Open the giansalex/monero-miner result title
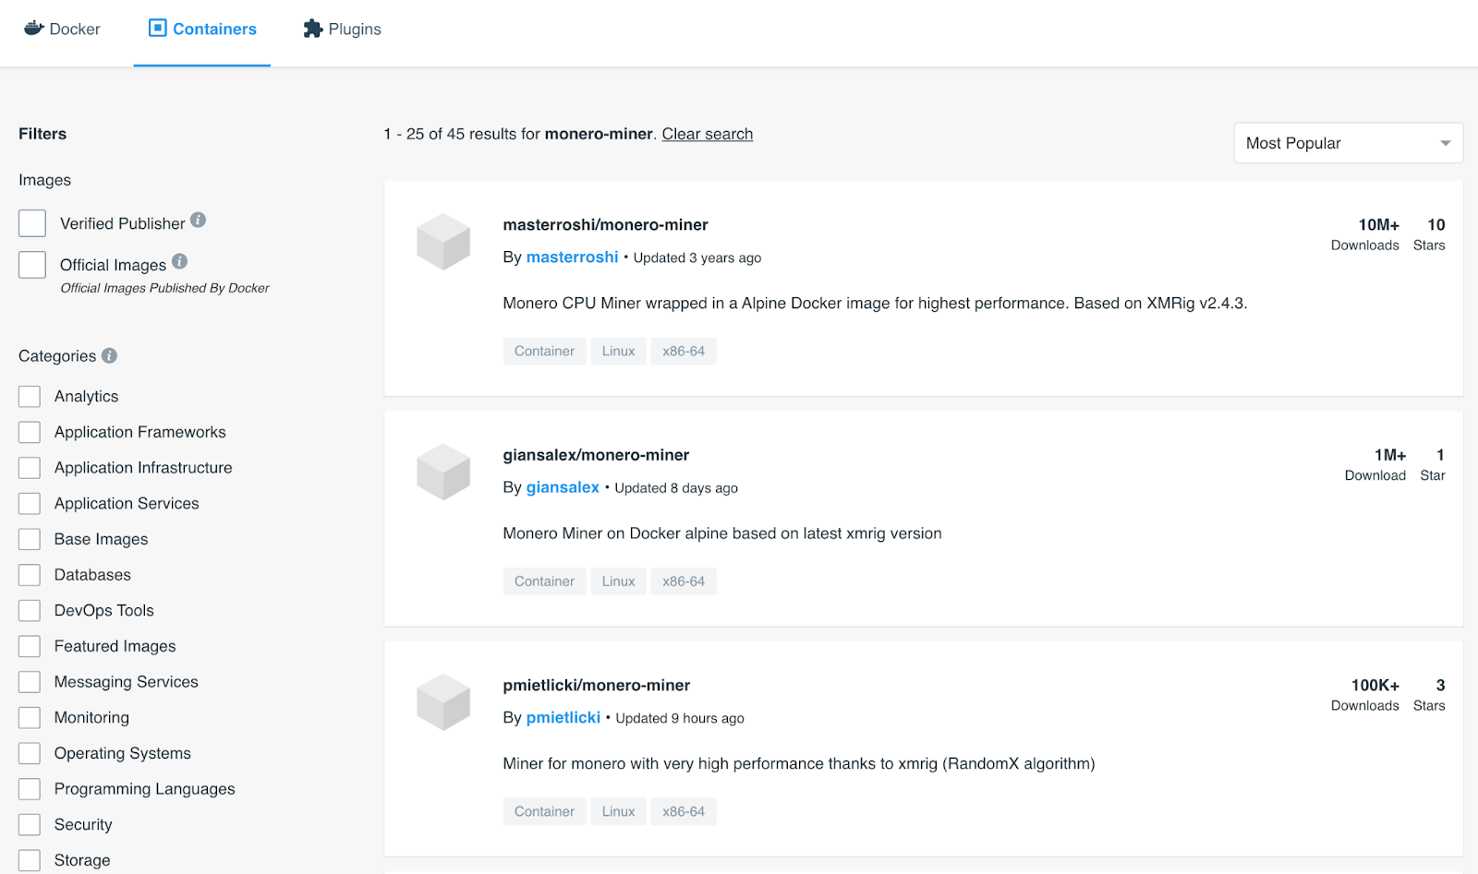This screenshot has height=874, width=1478. [596, 455]
